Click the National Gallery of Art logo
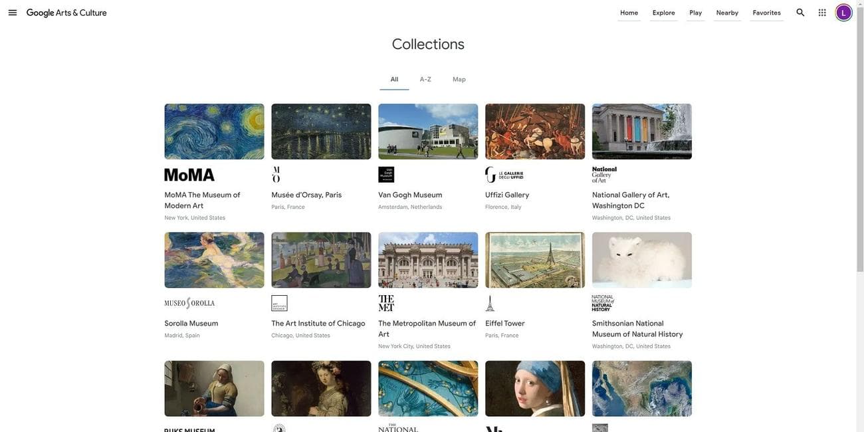 [604, 175]
